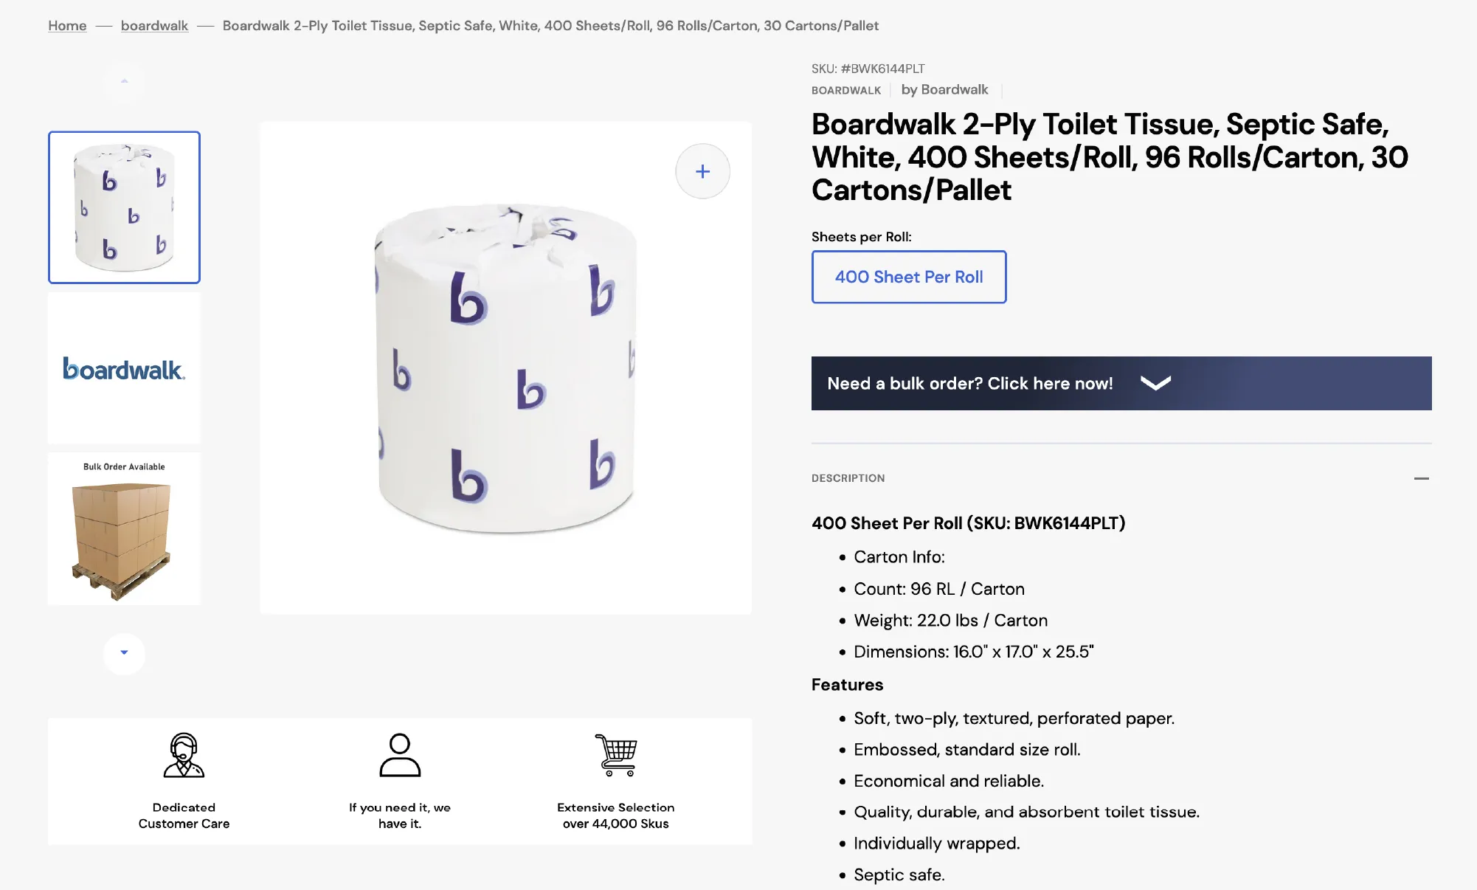Collapse the Description section minus icon

[1421, 478]
